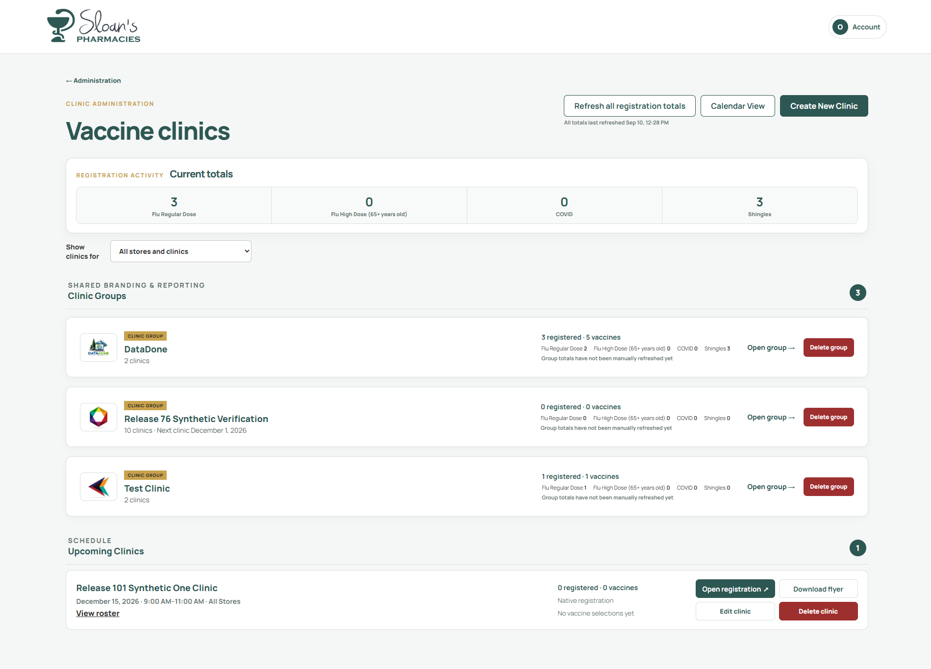This screenshot has height=669, width=931.
Task: Delete the Test Clinic group
Action: pyautogui.click(x=829, y=487)
